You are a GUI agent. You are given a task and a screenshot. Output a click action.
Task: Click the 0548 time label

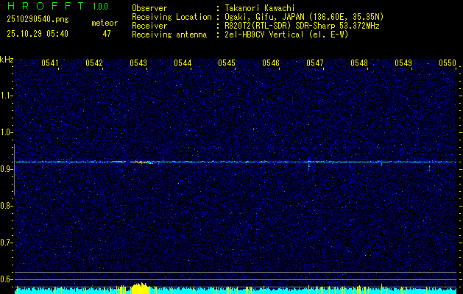pos(359,64)
